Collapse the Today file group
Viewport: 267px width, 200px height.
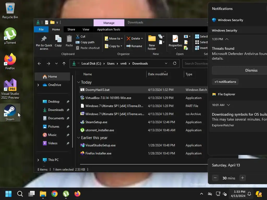[x=78, y=82]
